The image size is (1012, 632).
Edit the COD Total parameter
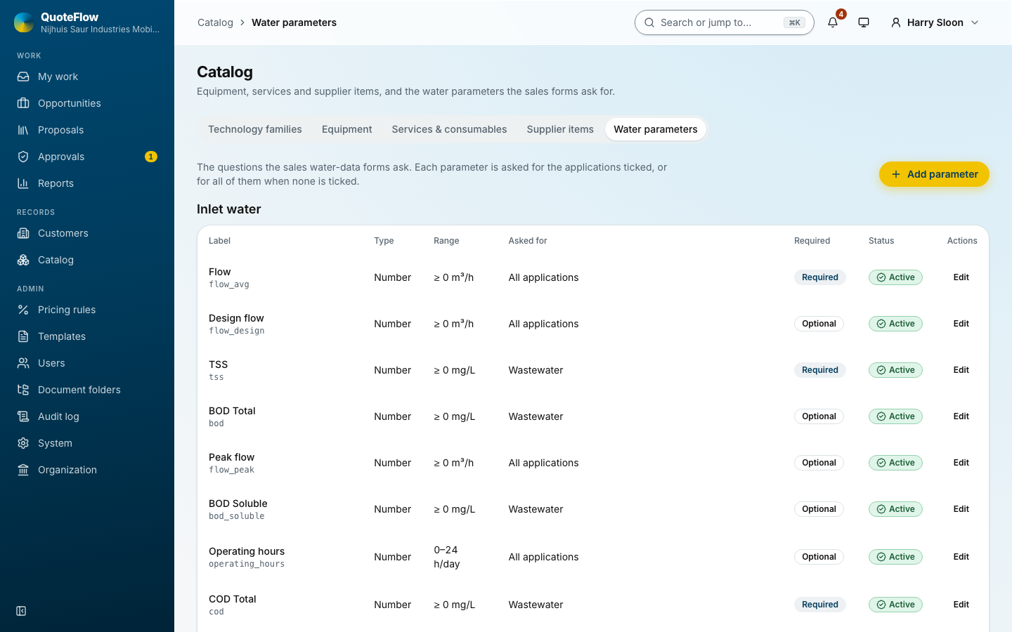961,605
